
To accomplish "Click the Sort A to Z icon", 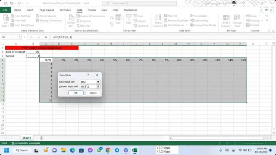I will click(112, 18).
